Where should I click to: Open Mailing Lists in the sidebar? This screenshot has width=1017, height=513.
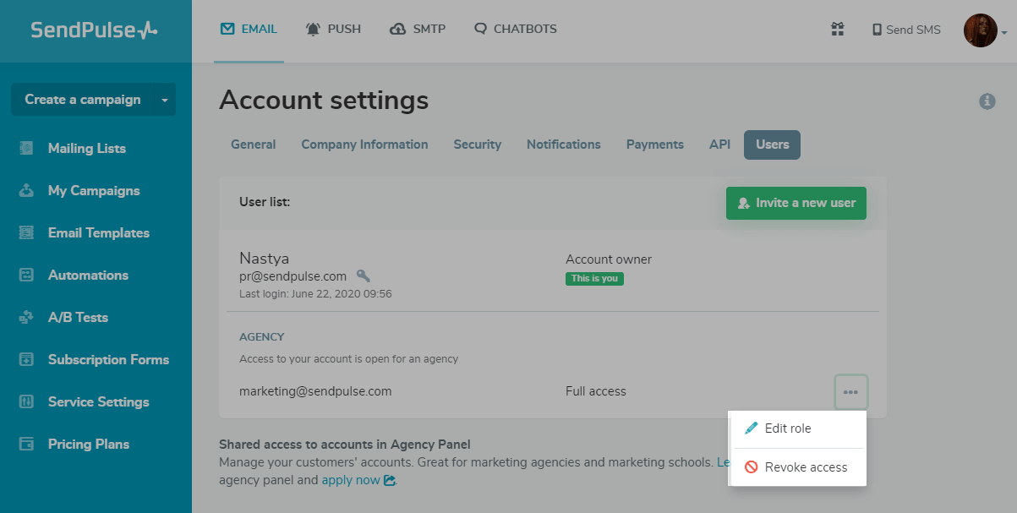point(86,149)
